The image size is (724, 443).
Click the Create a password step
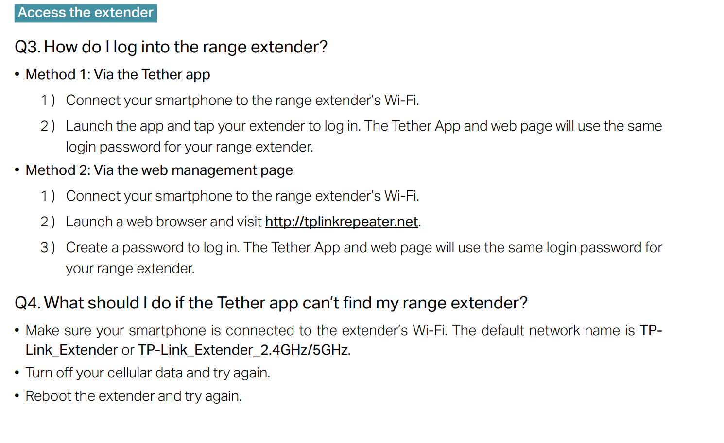point(364,258)
